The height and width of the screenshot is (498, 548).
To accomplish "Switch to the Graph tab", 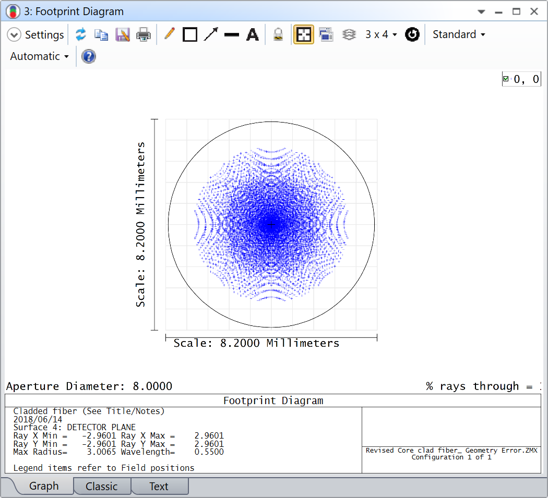I will [x=44, y=486].
